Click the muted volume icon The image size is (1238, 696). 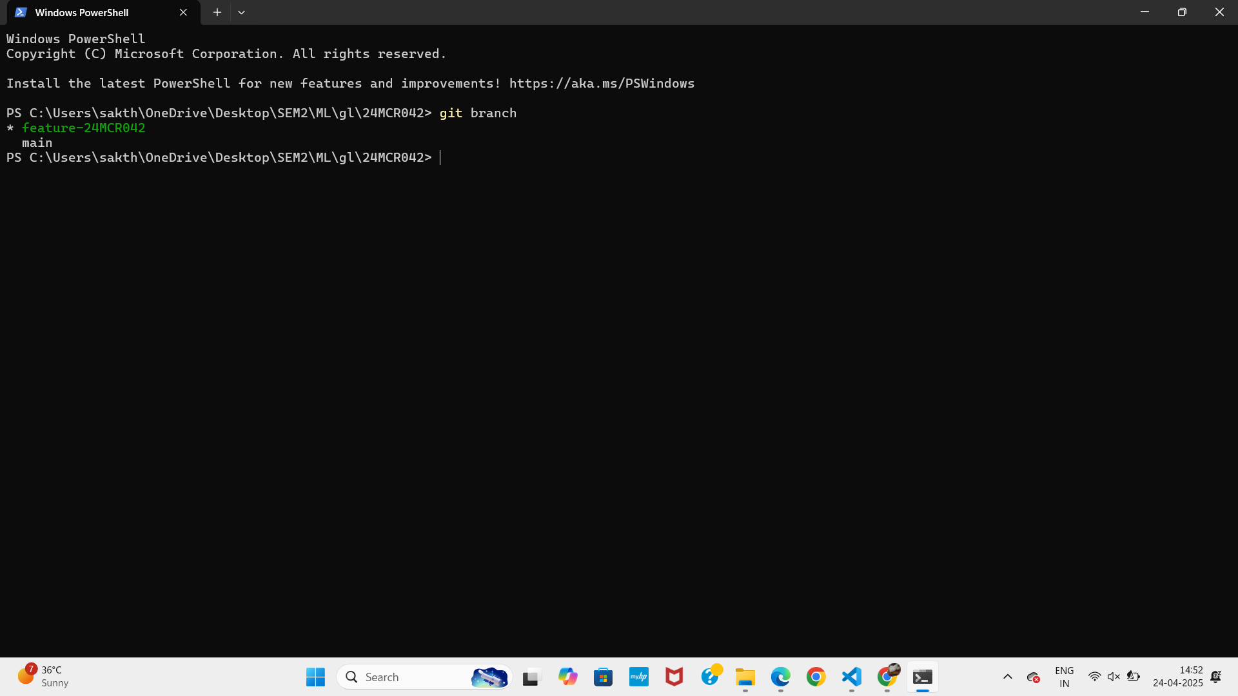click(x=1114, y=677)
